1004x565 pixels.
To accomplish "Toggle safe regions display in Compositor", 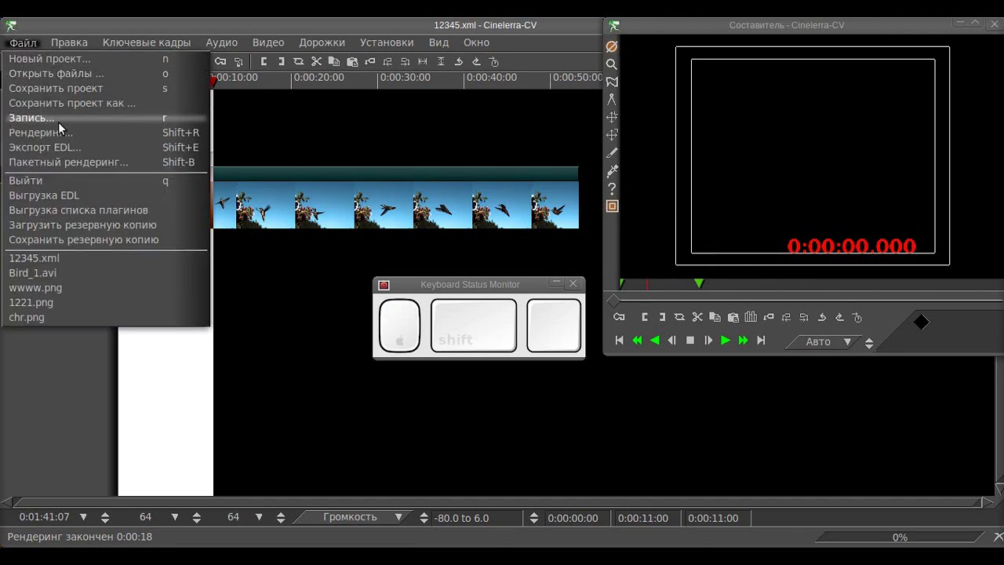I will coord(612,206).
